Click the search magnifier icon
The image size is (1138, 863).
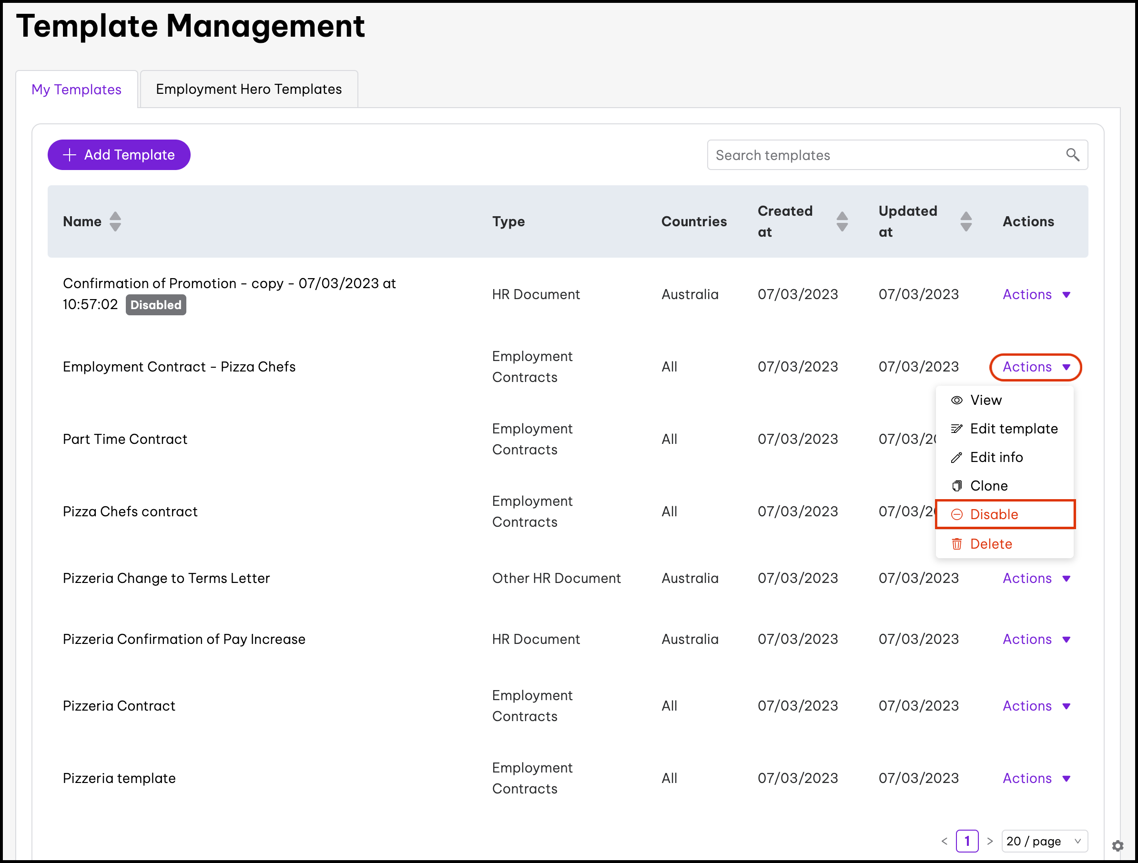tap(1072, 155)
